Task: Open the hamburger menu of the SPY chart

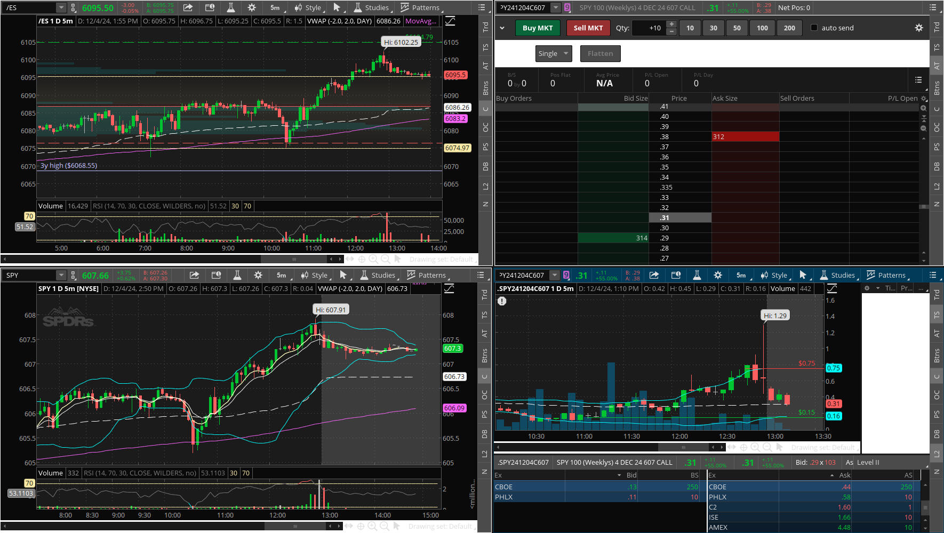Action: point(481,275)
